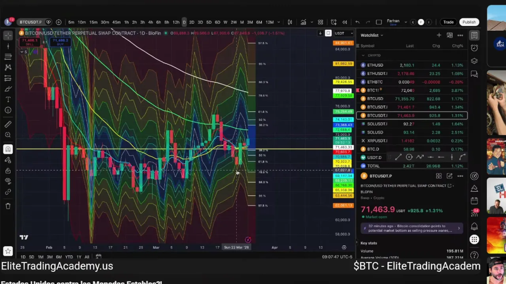Open the emoji icons tool
Screen dimensions: 506x284
tap(8, 110)
